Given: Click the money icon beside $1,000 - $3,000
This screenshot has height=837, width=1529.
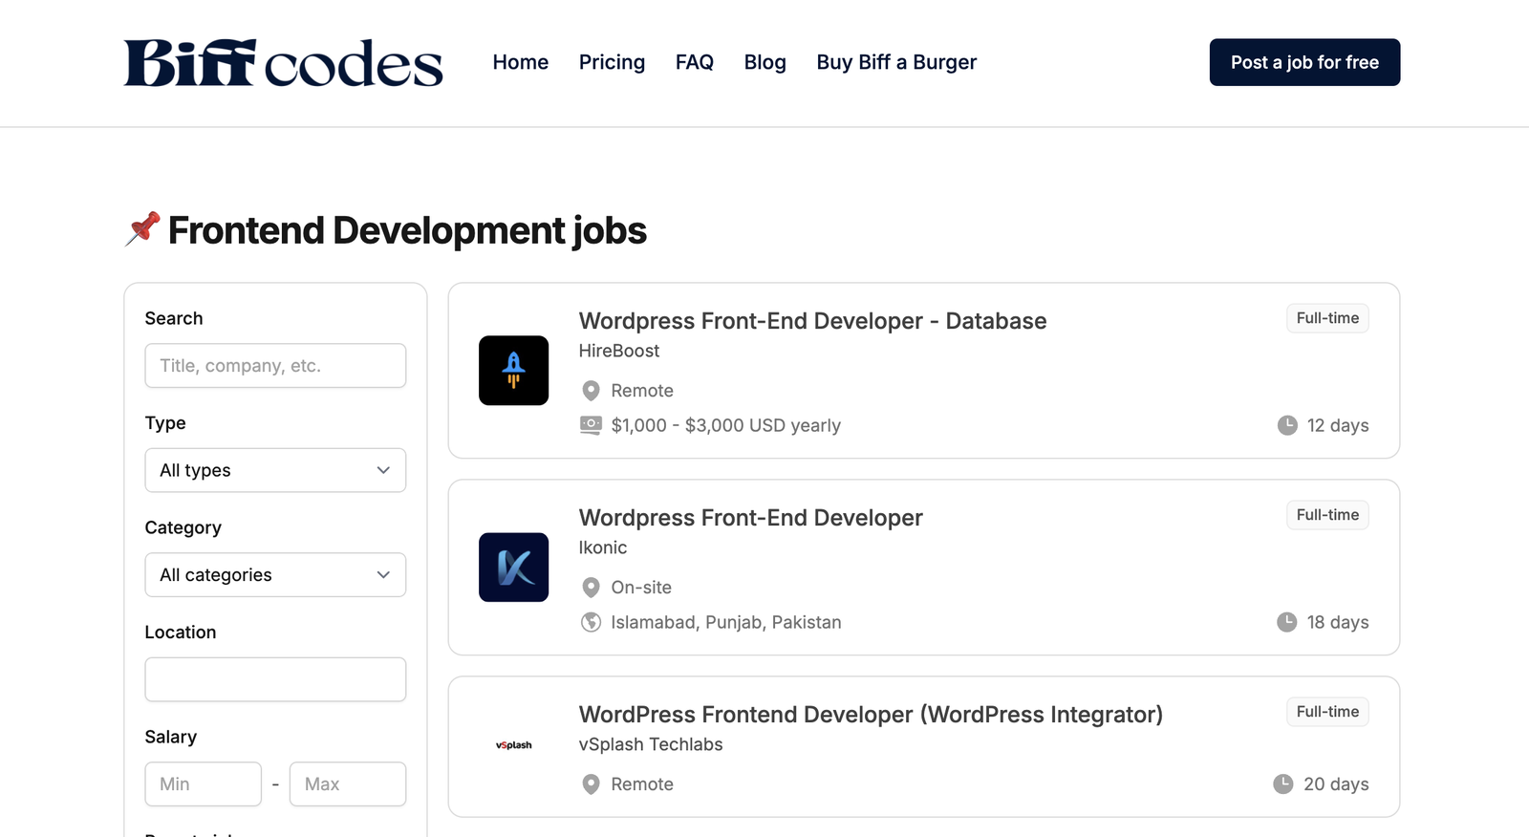Looking at the screenshot, I should [591, 425].
